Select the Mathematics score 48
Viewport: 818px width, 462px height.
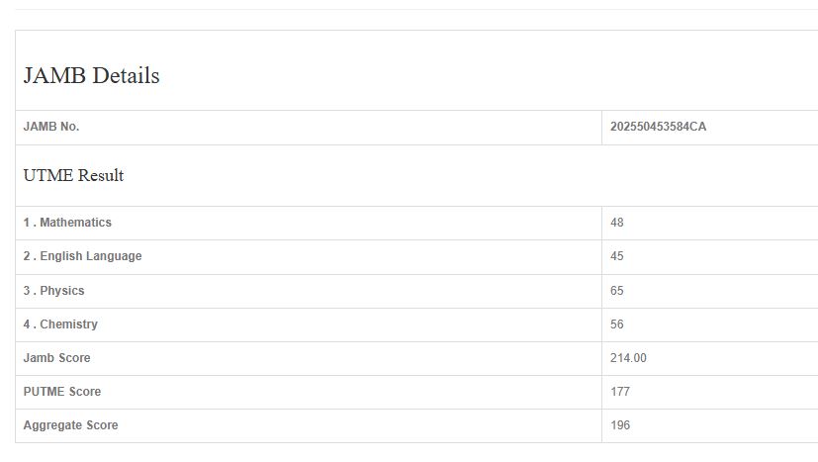617,223
